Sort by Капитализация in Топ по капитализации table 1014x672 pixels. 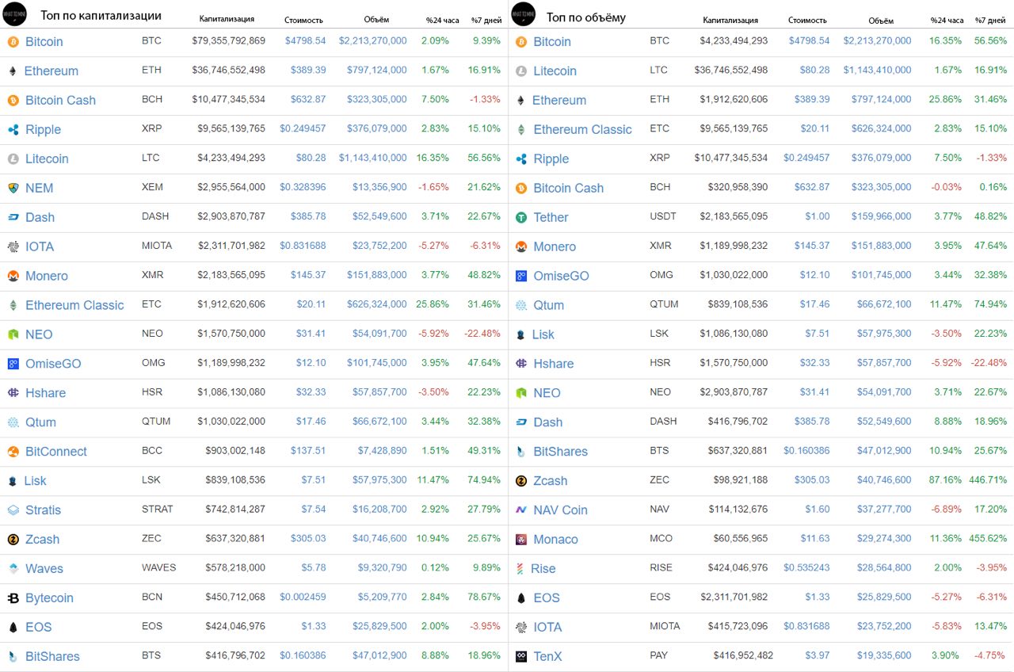click(x=227, y=19)
